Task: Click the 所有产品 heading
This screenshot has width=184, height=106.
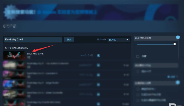Action: coord(9,26)
